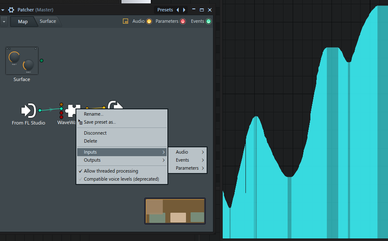Image resolution: width=388 pixels, height=241 pixels.
Task: Switch to the Surface tab
Action: point(48,22)
